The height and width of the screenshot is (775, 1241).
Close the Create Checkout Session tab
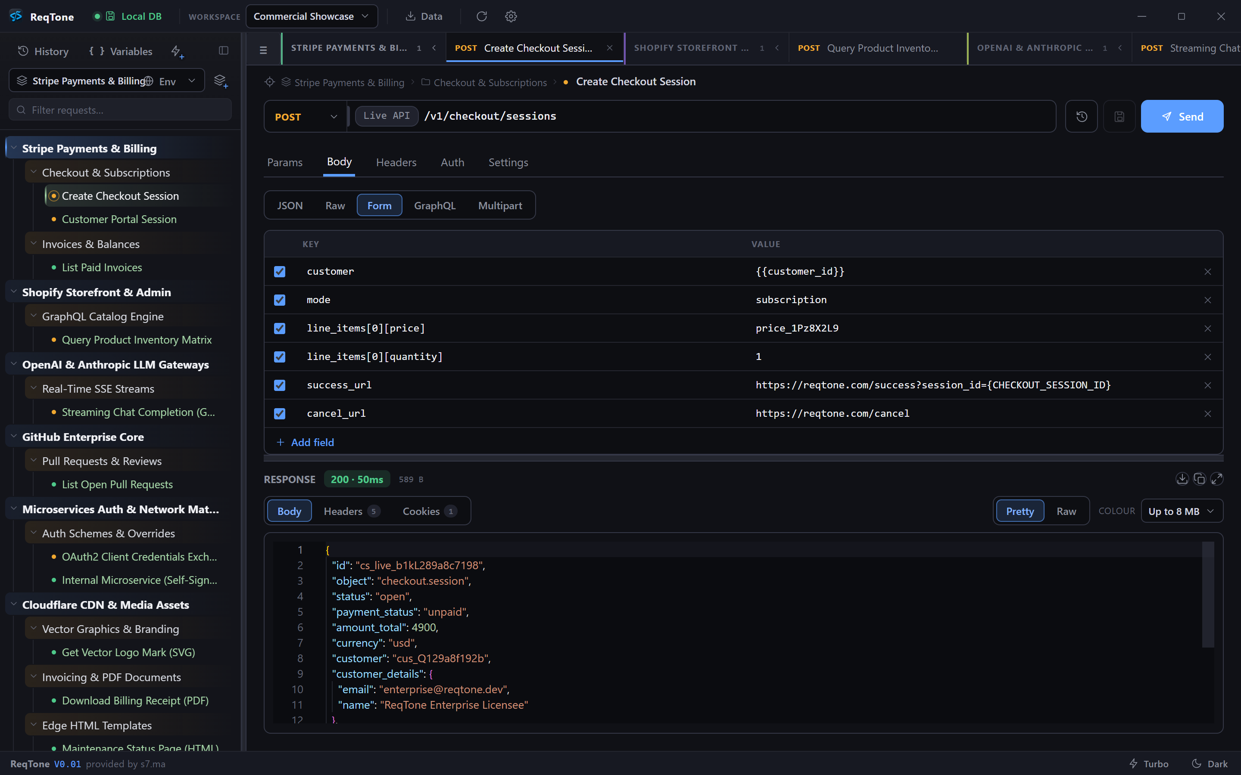(610, 48)
